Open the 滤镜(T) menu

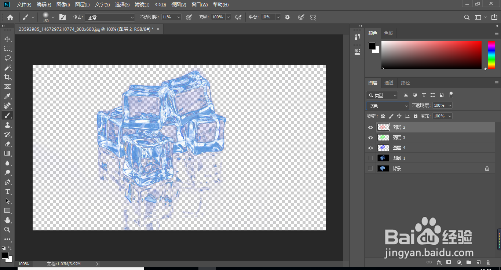click(x=142, y=4)
